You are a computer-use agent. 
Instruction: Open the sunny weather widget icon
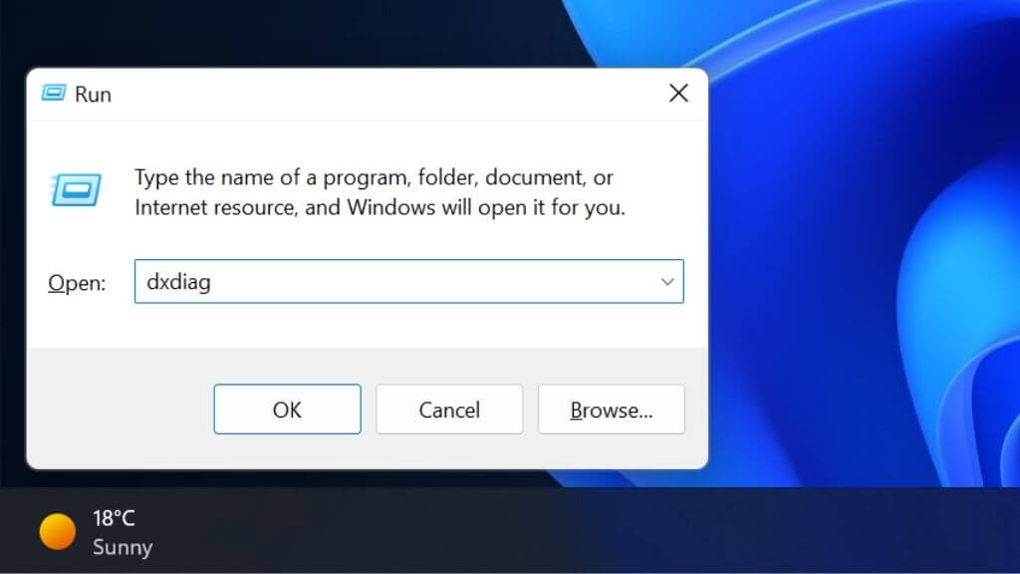tap(57, 532)
